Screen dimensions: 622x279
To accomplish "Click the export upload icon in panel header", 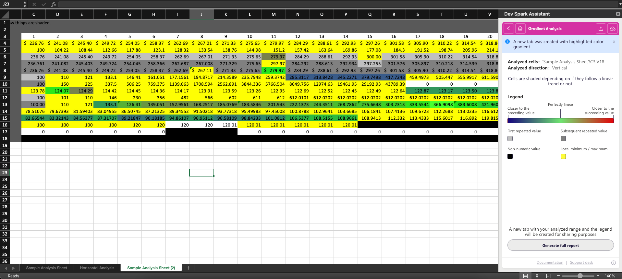I will (601, 29).
